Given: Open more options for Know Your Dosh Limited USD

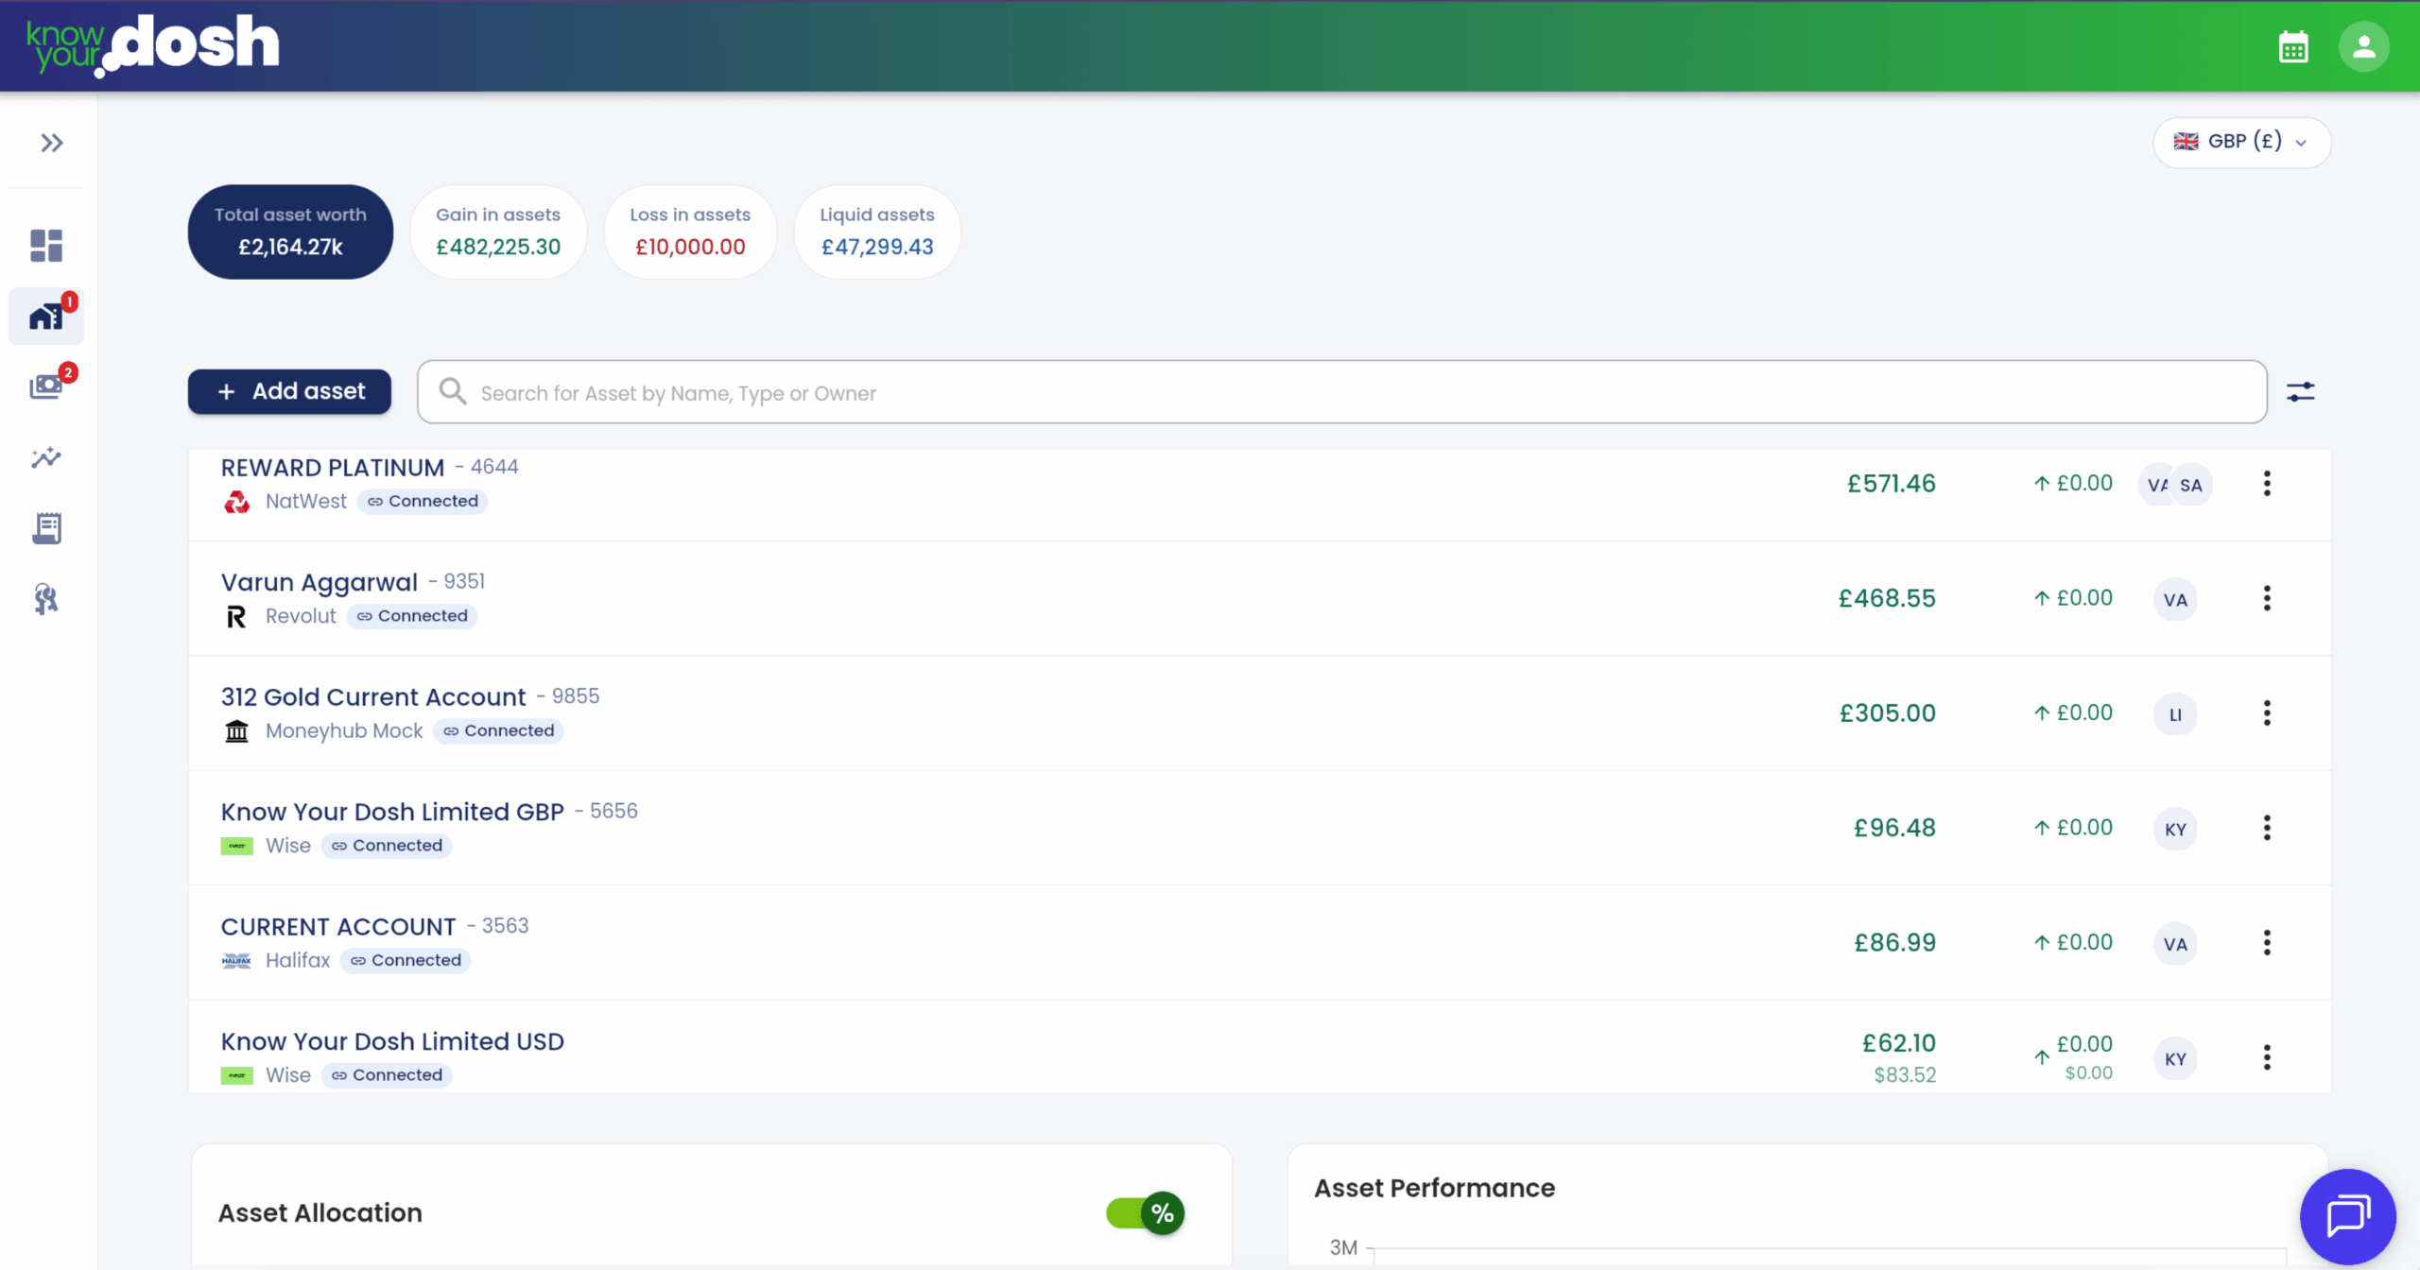Looking at the screenshot, I should coord(2266,1057).
